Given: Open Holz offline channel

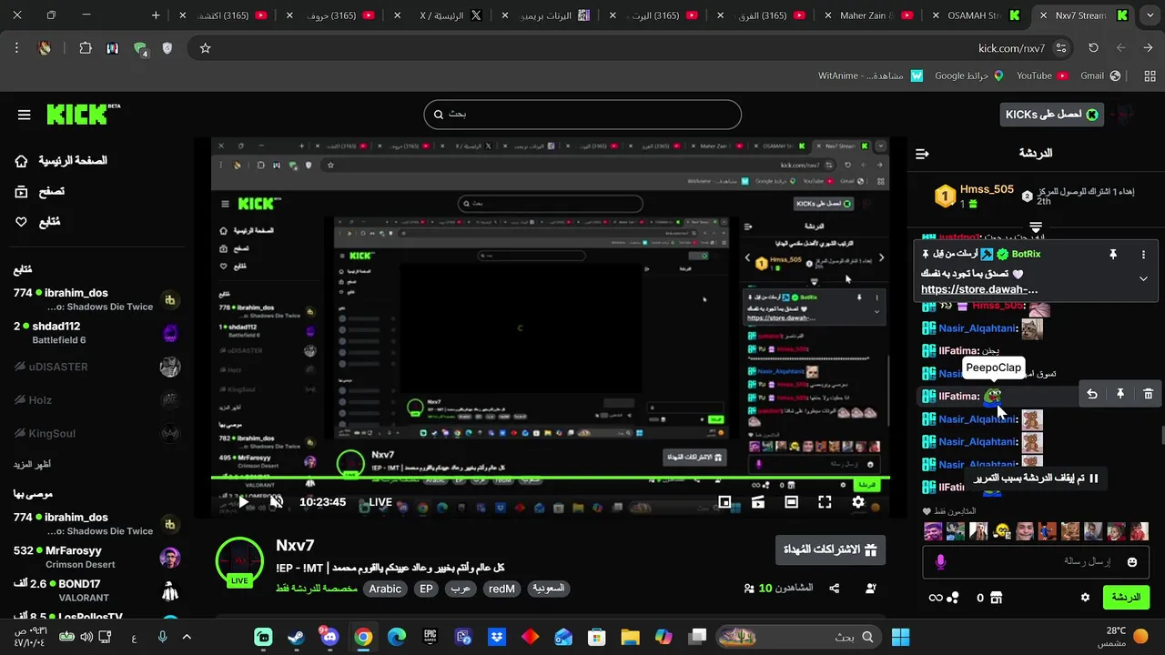Looking at the screenshot, I should [x=96, y=400].
